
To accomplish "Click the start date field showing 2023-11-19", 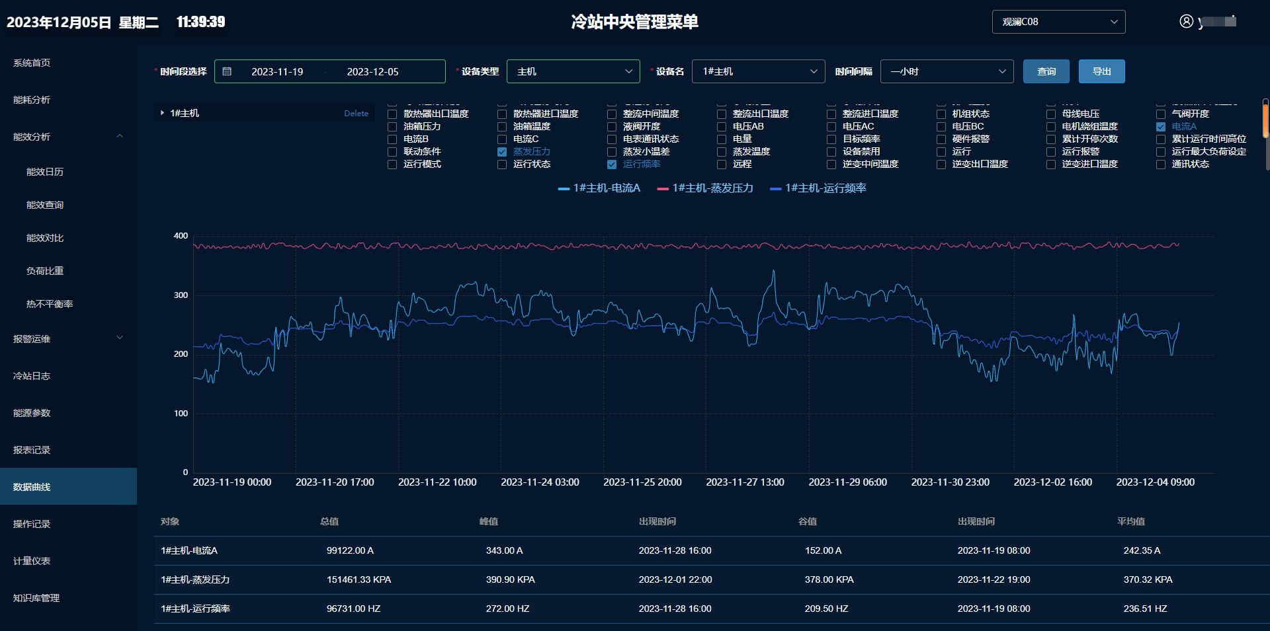I will (x=277, y=71).
